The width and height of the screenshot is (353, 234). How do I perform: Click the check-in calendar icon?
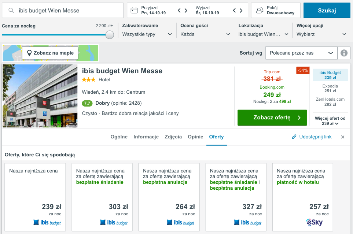tap(134, 10)
